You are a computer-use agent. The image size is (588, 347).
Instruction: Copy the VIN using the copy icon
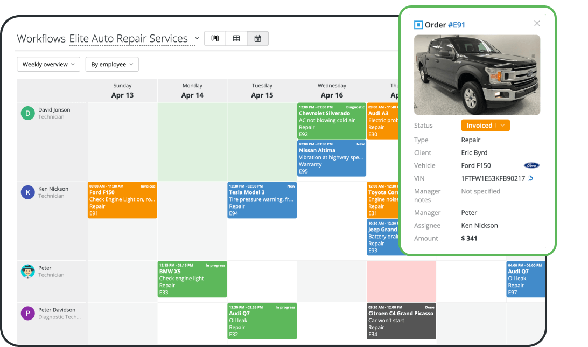[x=529, y=178]
